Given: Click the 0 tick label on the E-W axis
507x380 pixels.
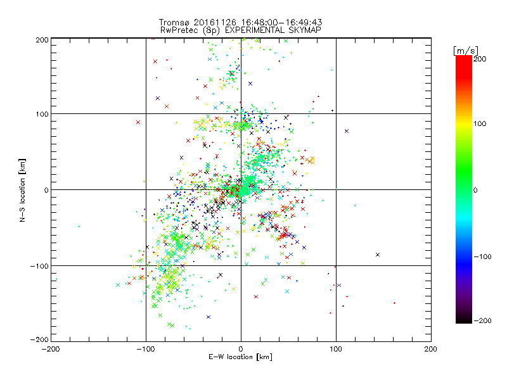Looking at the screenshot, I should [241, 349].
